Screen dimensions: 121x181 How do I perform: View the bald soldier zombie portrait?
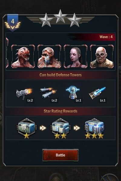click(x=102, y=56)
